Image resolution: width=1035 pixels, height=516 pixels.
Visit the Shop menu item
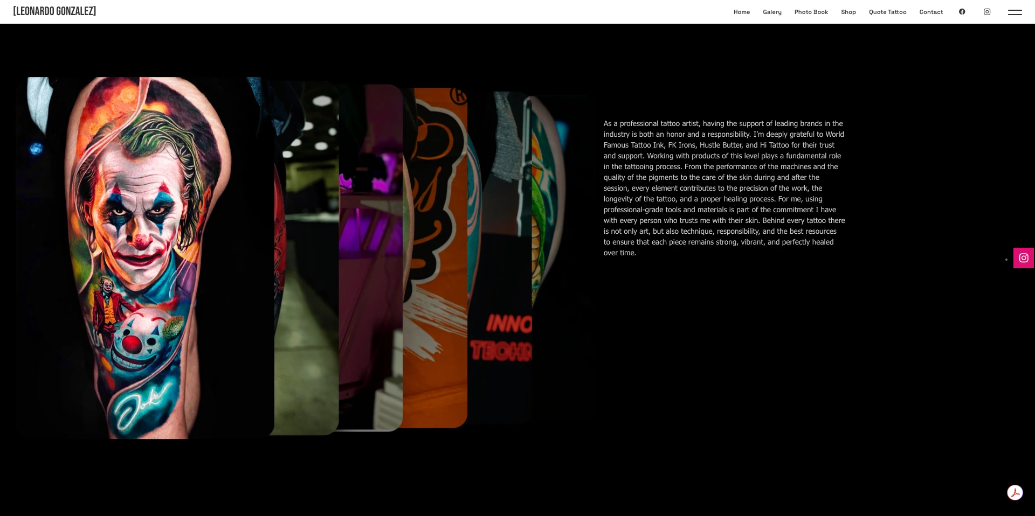pyautogui.click(x=848, y=12)
